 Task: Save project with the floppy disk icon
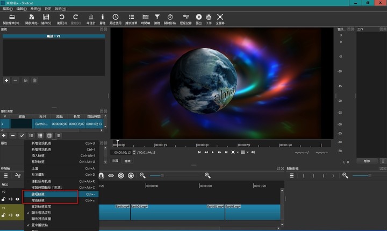[46, 19]
